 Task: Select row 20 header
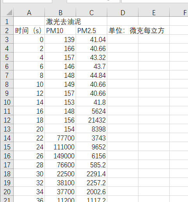tap(7, 191)
